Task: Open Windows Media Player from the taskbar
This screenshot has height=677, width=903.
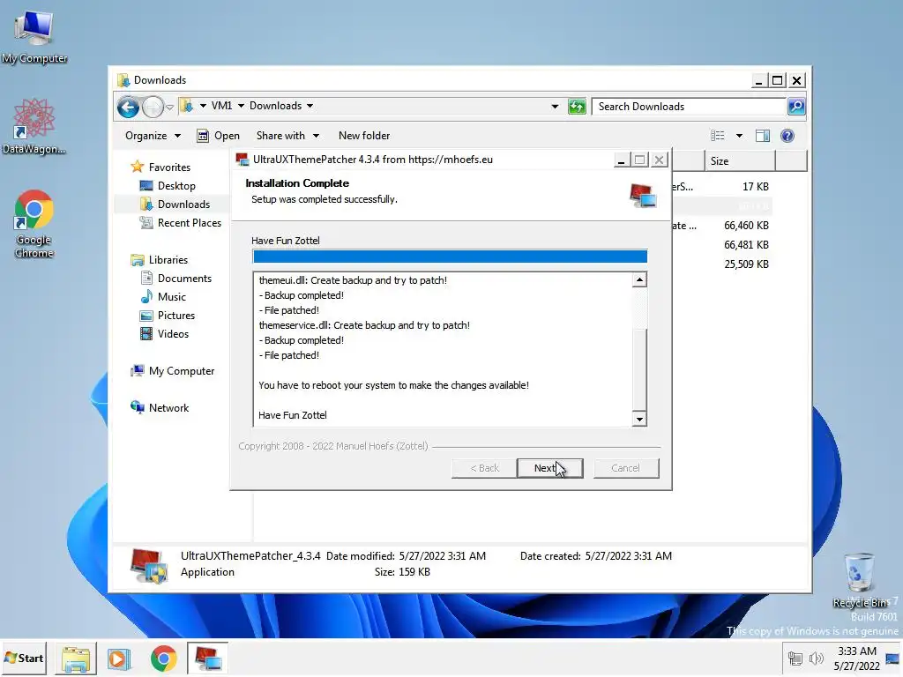Action: 119,658
